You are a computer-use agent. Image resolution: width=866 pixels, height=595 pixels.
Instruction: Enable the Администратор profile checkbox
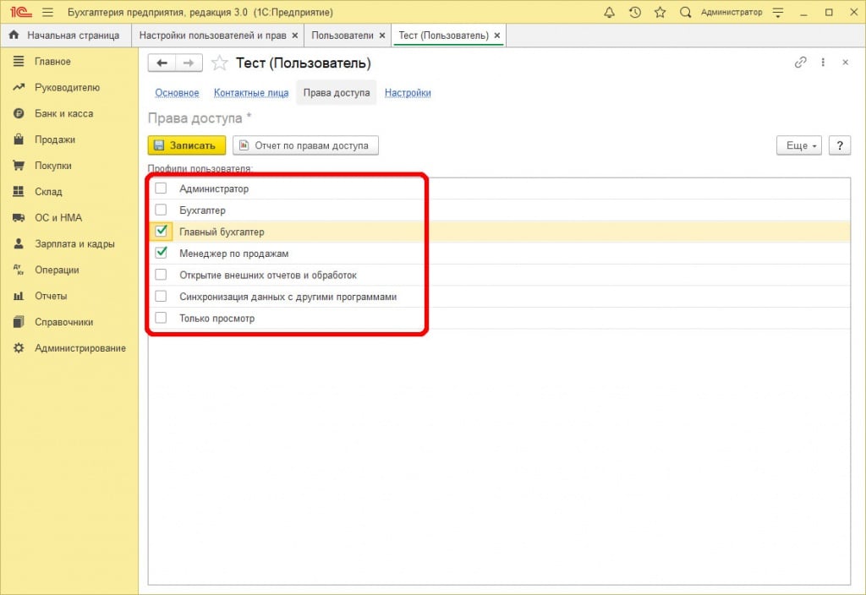point(161,188)
